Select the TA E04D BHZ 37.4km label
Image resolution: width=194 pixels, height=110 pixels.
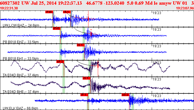pyautogui.click(x=21, y=75)
